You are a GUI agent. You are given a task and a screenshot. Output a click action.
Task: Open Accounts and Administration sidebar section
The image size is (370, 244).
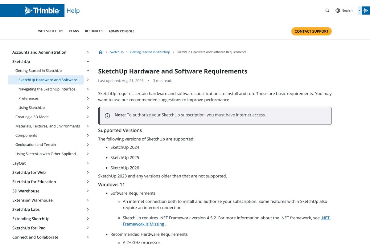click(39, 52)
